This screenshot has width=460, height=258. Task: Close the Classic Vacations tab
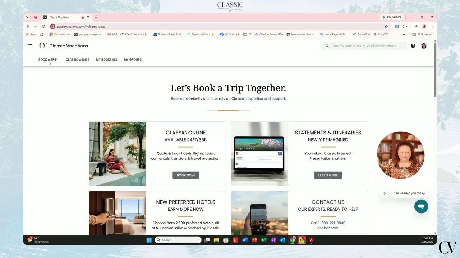coord(88,17)
